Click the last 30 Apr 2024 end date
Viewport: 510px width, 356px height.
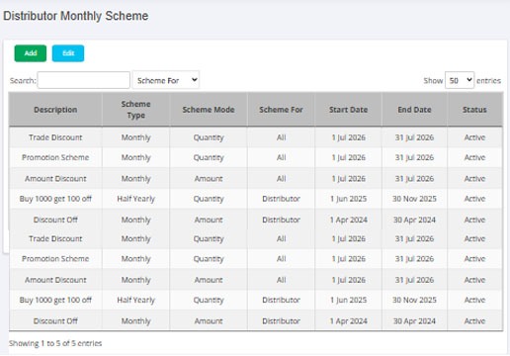(x=414, y=321)
